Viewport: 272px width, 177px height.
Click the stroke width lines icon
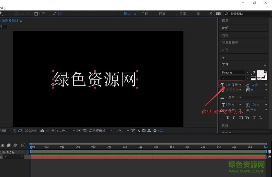[222, 98]
